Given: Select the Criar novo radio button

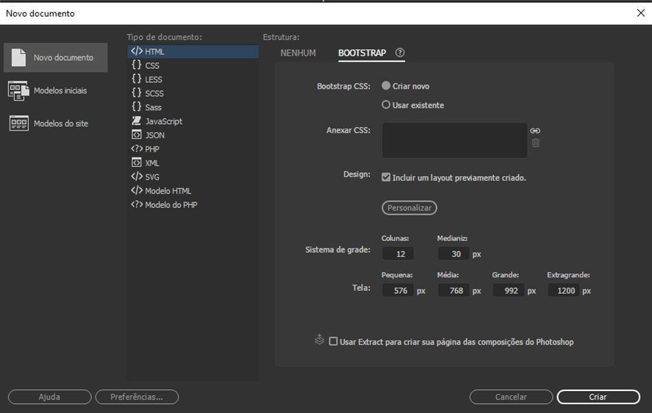Looking at the screenshot, I should [x=386, y=85].
